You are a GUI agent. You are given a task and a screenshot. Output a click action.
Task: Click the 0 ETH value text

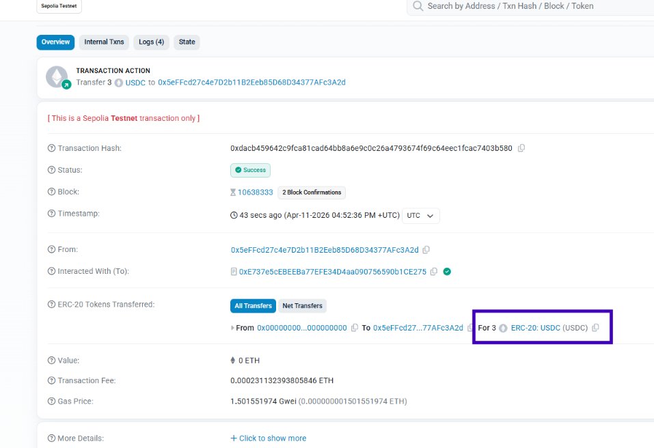[x=249, y=361]
